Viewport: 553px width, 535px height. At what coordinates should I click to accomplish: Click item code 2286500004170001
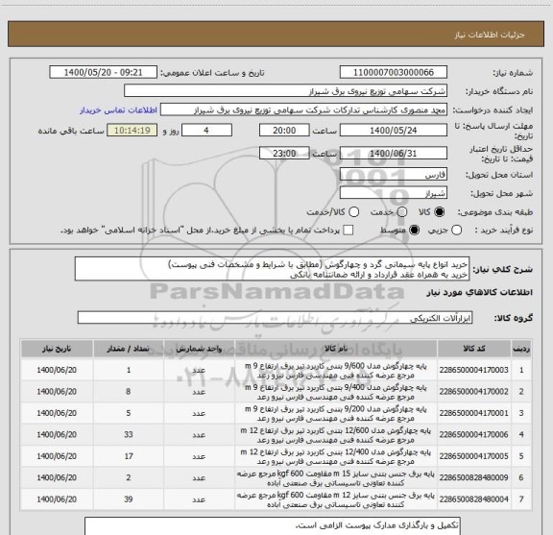point(473,413)
